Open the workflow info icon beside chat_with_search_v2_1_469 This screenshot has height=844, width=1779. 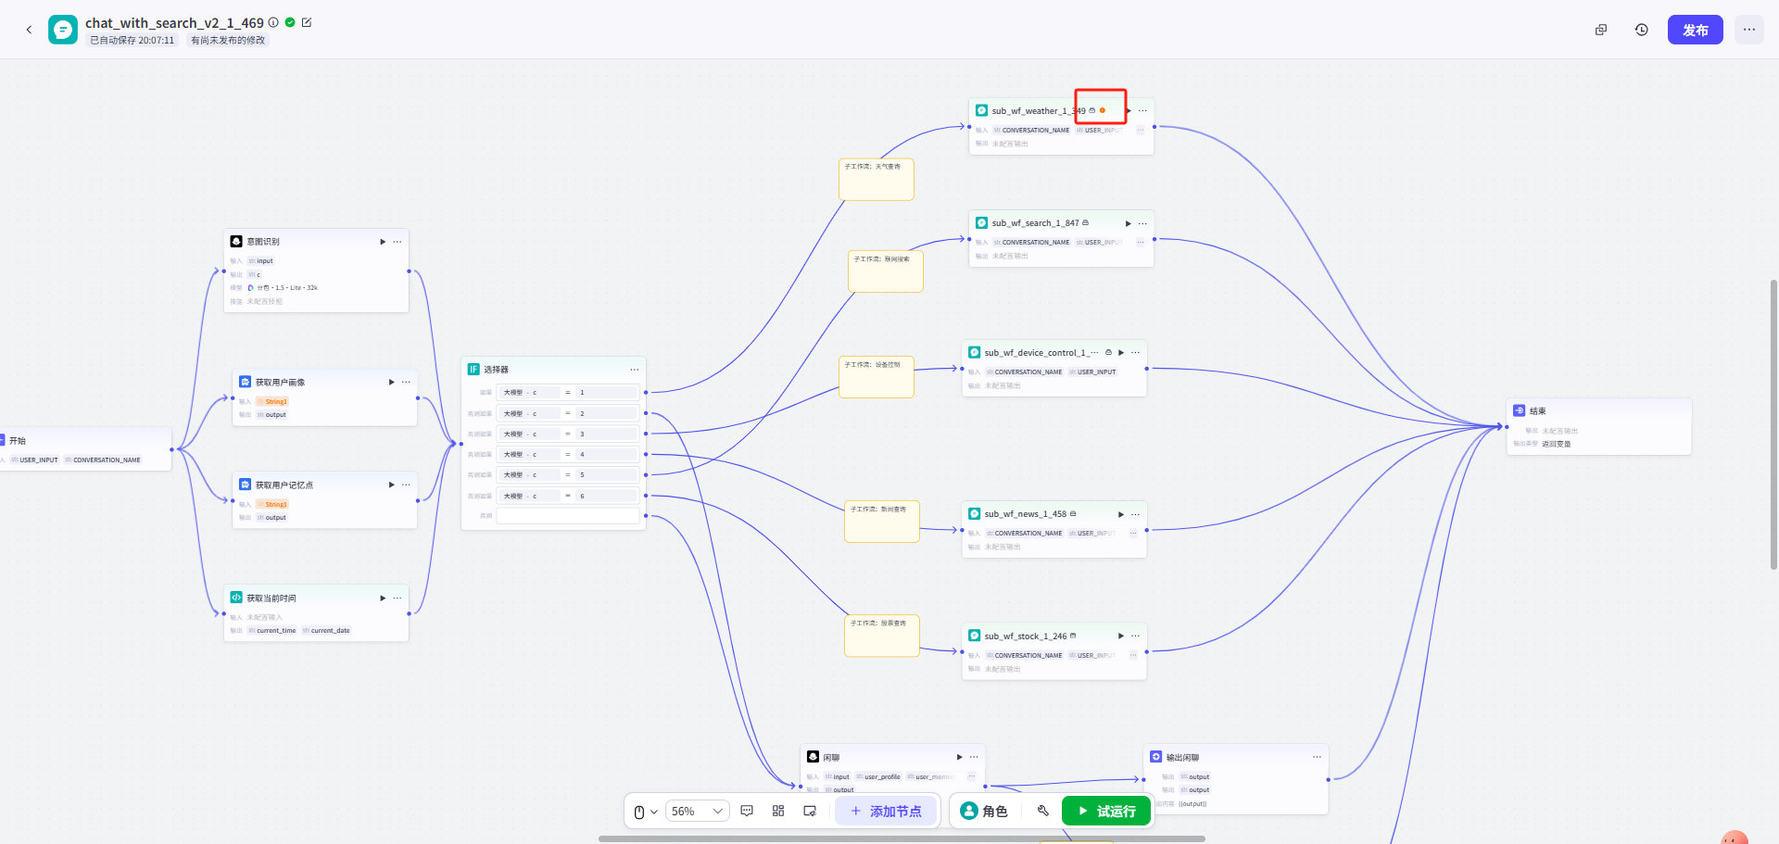[x=273, y=22]
